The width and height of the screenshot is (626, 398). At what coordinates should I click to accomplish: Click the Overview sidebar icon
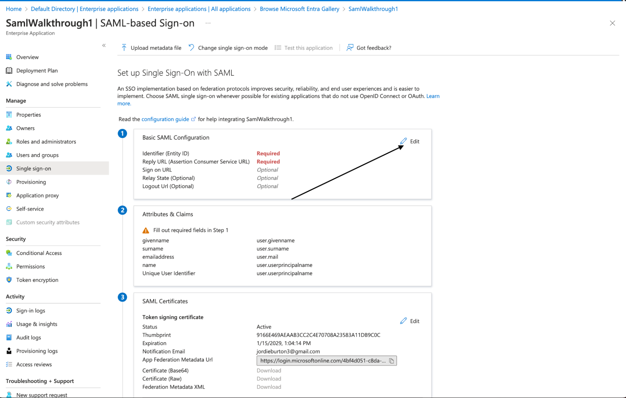click(x=9, y=57)
